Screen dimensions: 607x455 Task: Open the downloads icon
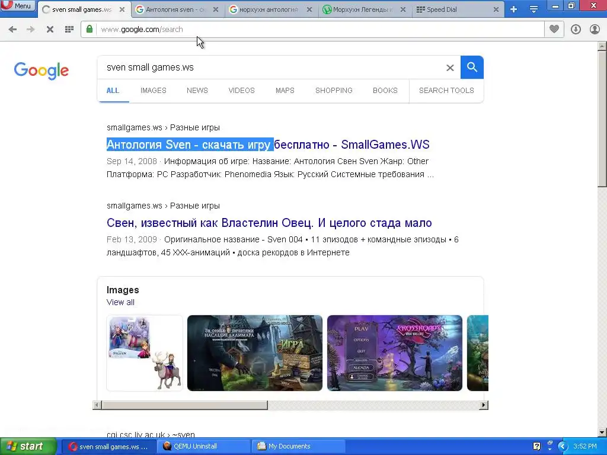(576, 29)
